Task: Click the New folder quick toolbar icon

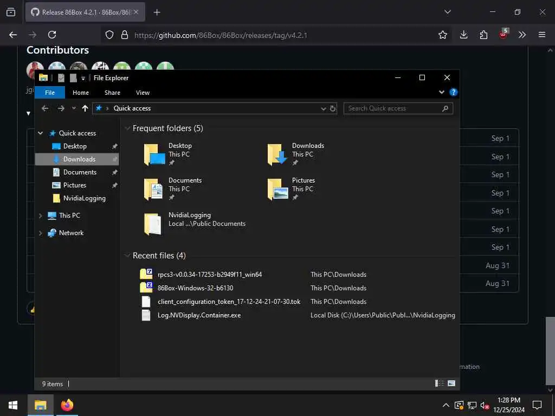Action: click(73, 78)
